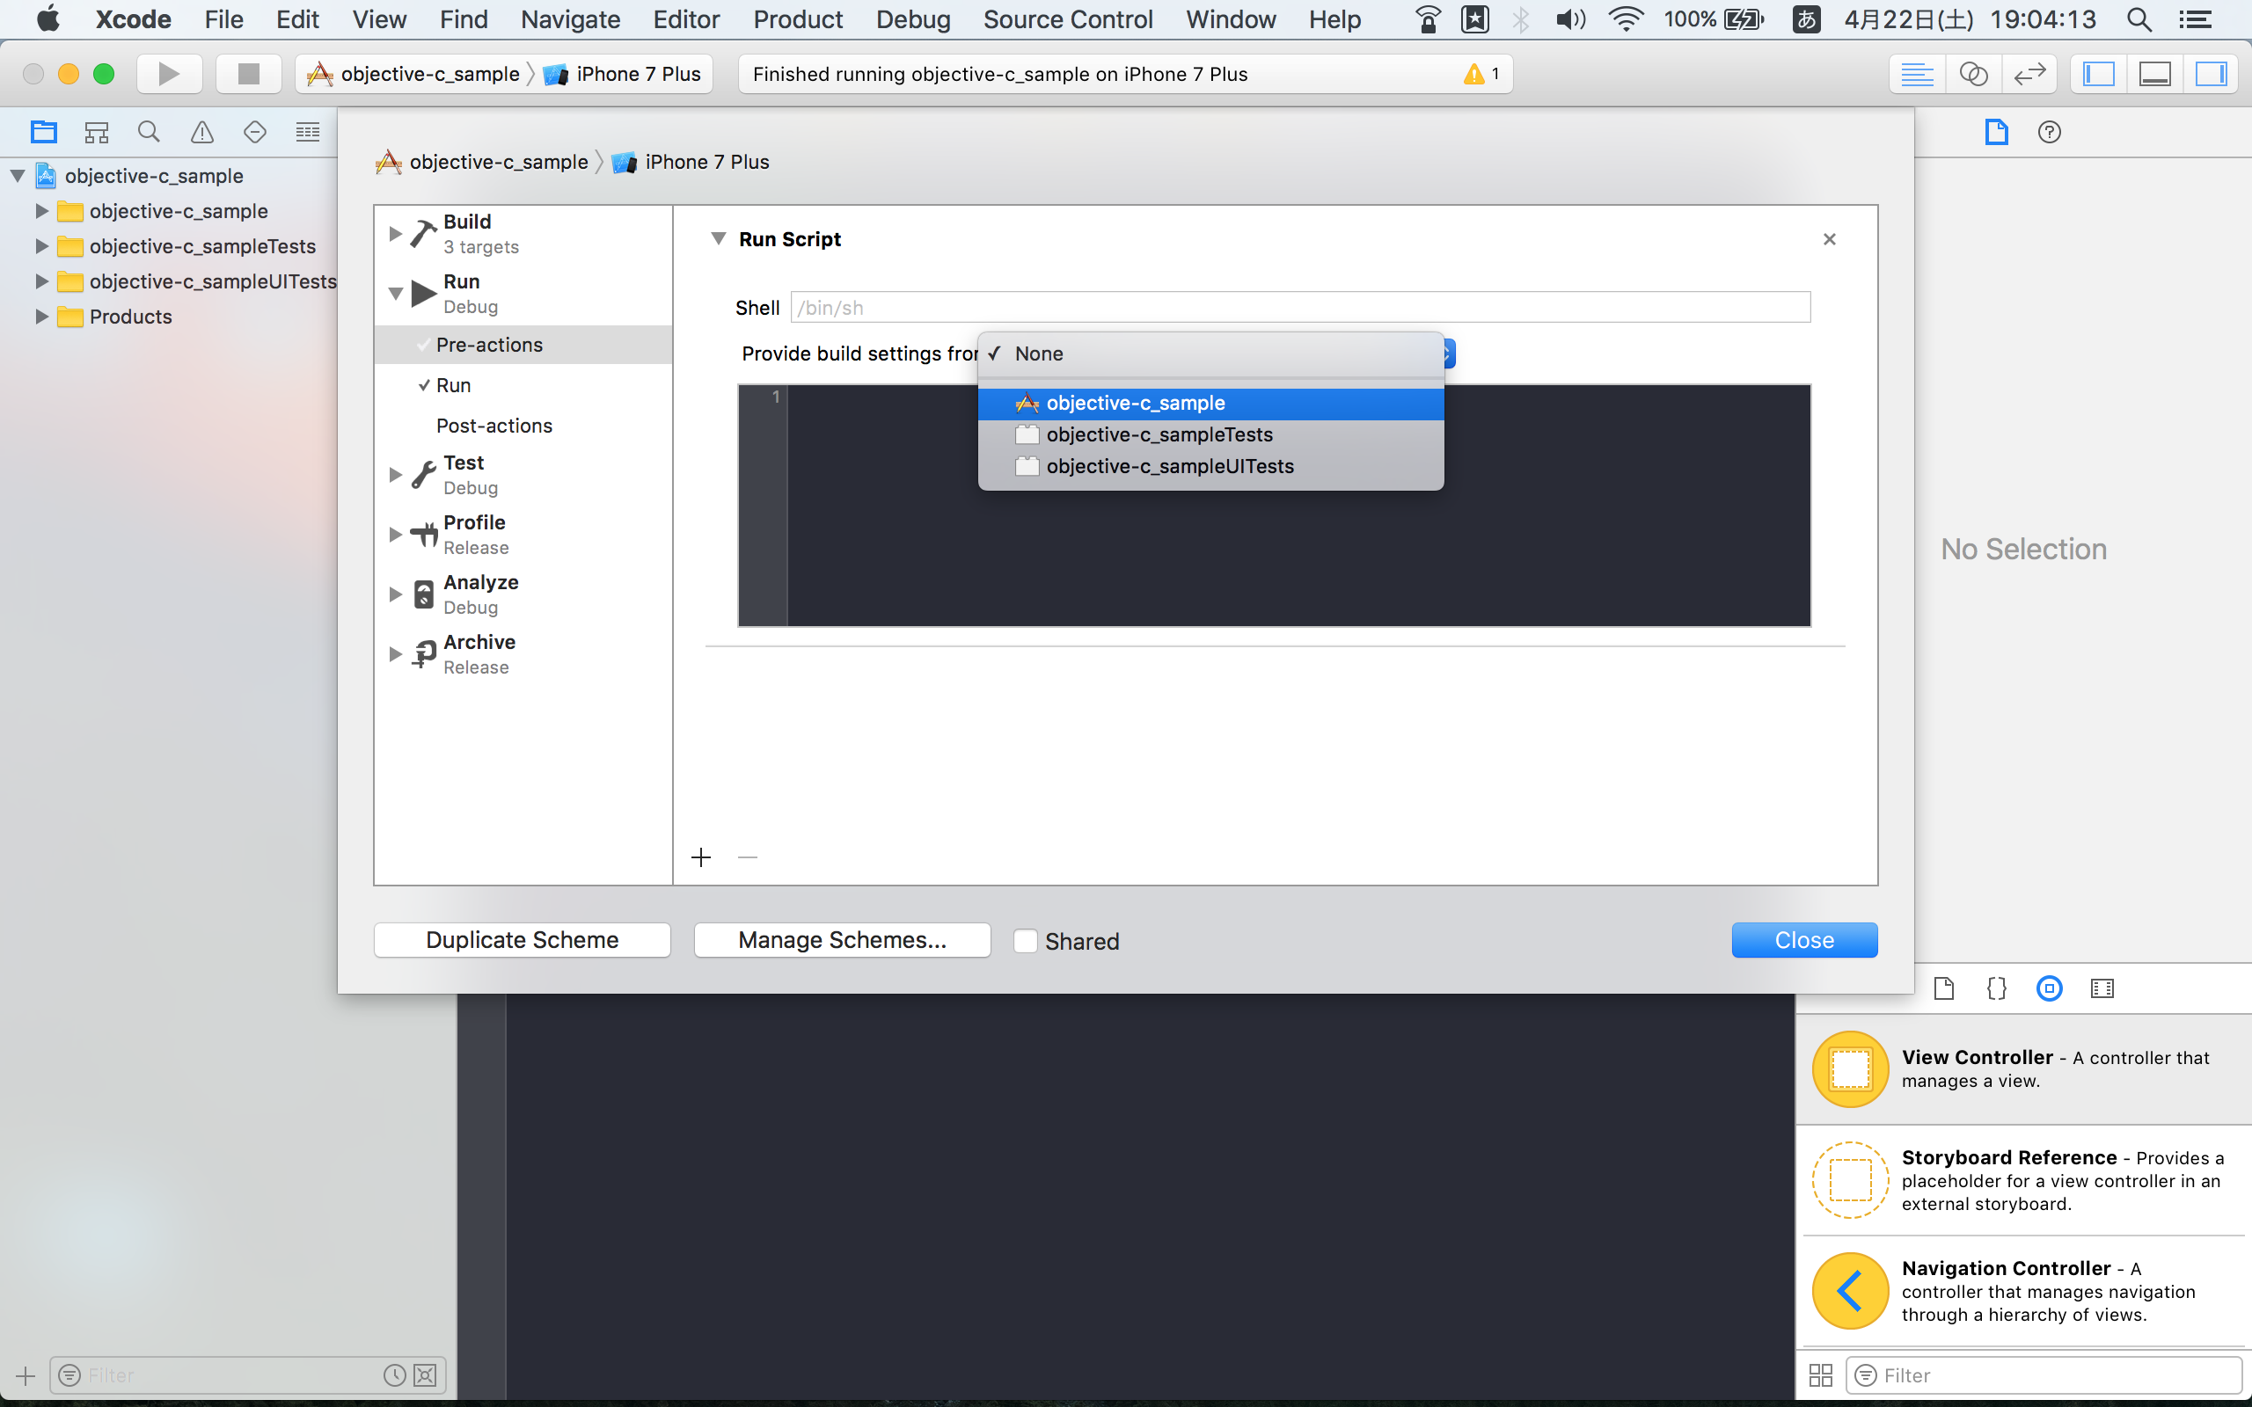Screen dimensions: 2252x1407
Task: Expand the Analyze scheme action
Action: pos(396,594)
